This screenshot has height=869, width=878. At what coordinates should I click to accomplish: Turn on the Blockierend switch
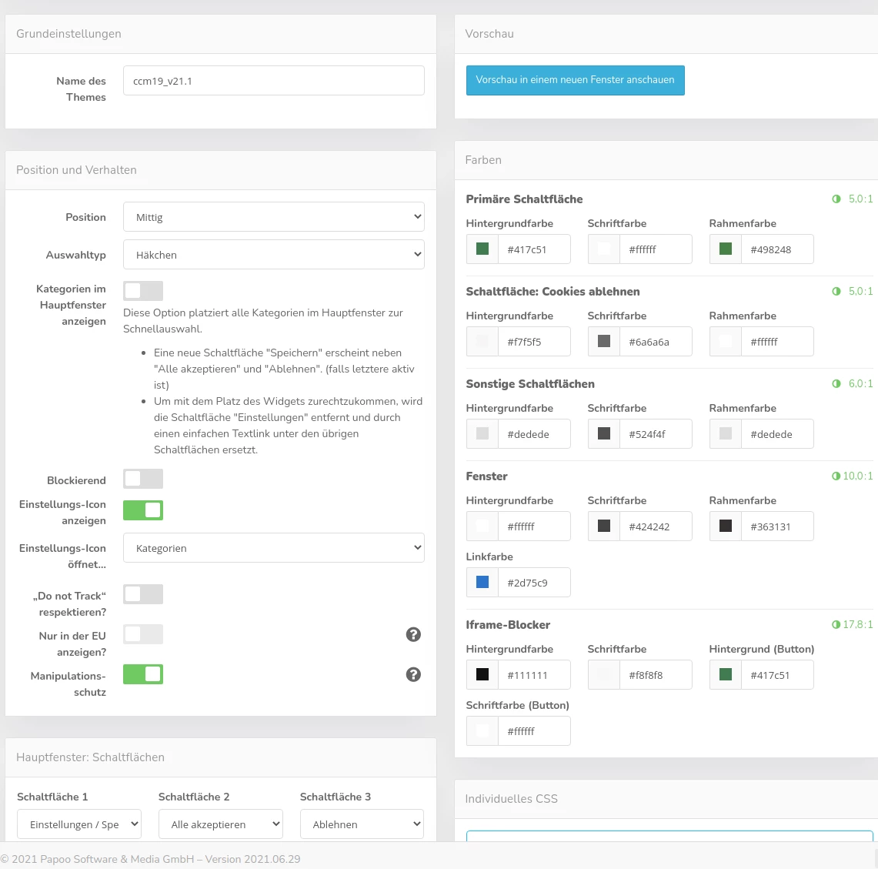143,479
